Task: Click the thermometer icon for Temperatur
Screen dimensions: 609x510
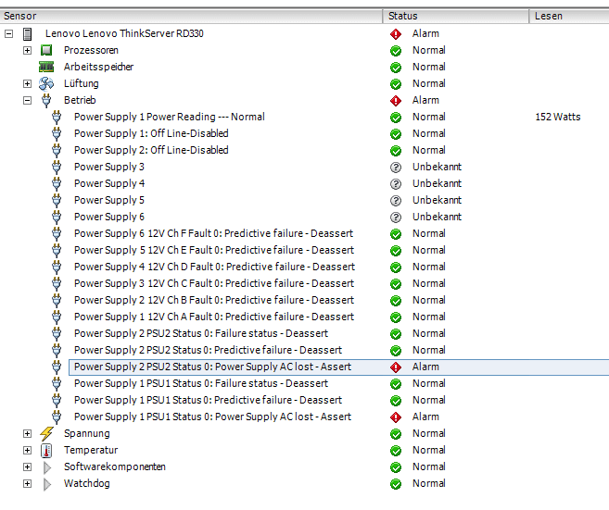Action: (46, 450)
